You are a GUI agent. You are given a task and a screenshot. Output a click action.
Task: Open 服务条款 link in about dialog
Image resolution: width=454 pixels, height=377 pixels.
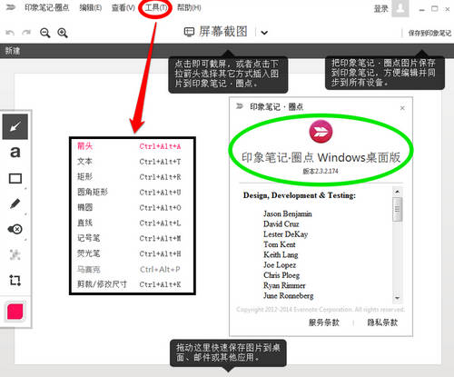[324, 322]
